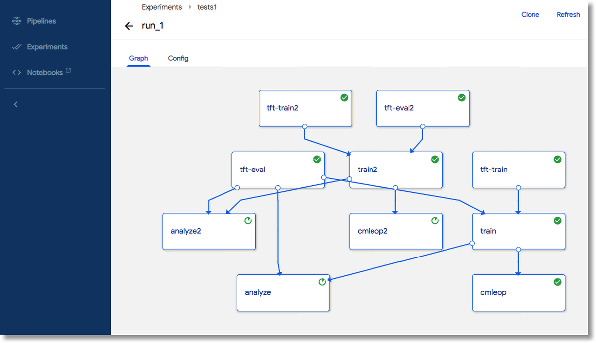Screen dimensions: 596x343
Task: Click the green success icon on tft-eval
Action: click(317, 159)
